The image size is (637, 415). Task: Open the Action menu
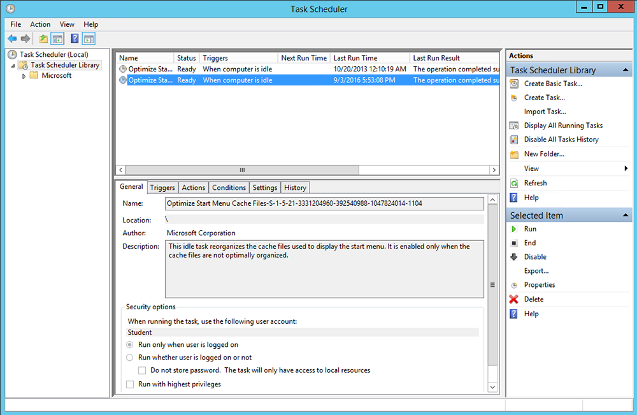(40, 24)
